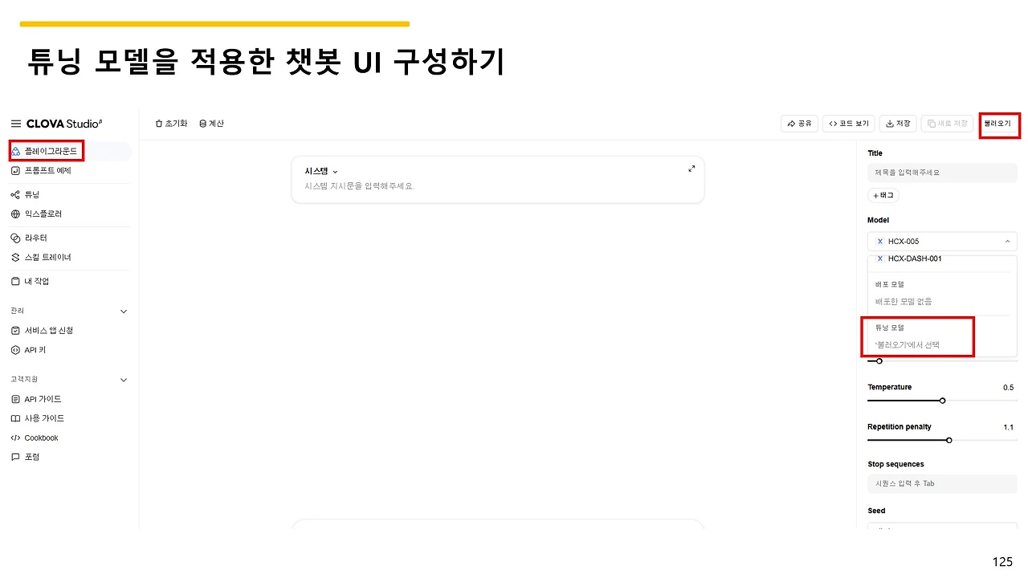Open the 라우터 section
Image resolution: width=1028 pixels, height=578 pixels.
[36, 237]
